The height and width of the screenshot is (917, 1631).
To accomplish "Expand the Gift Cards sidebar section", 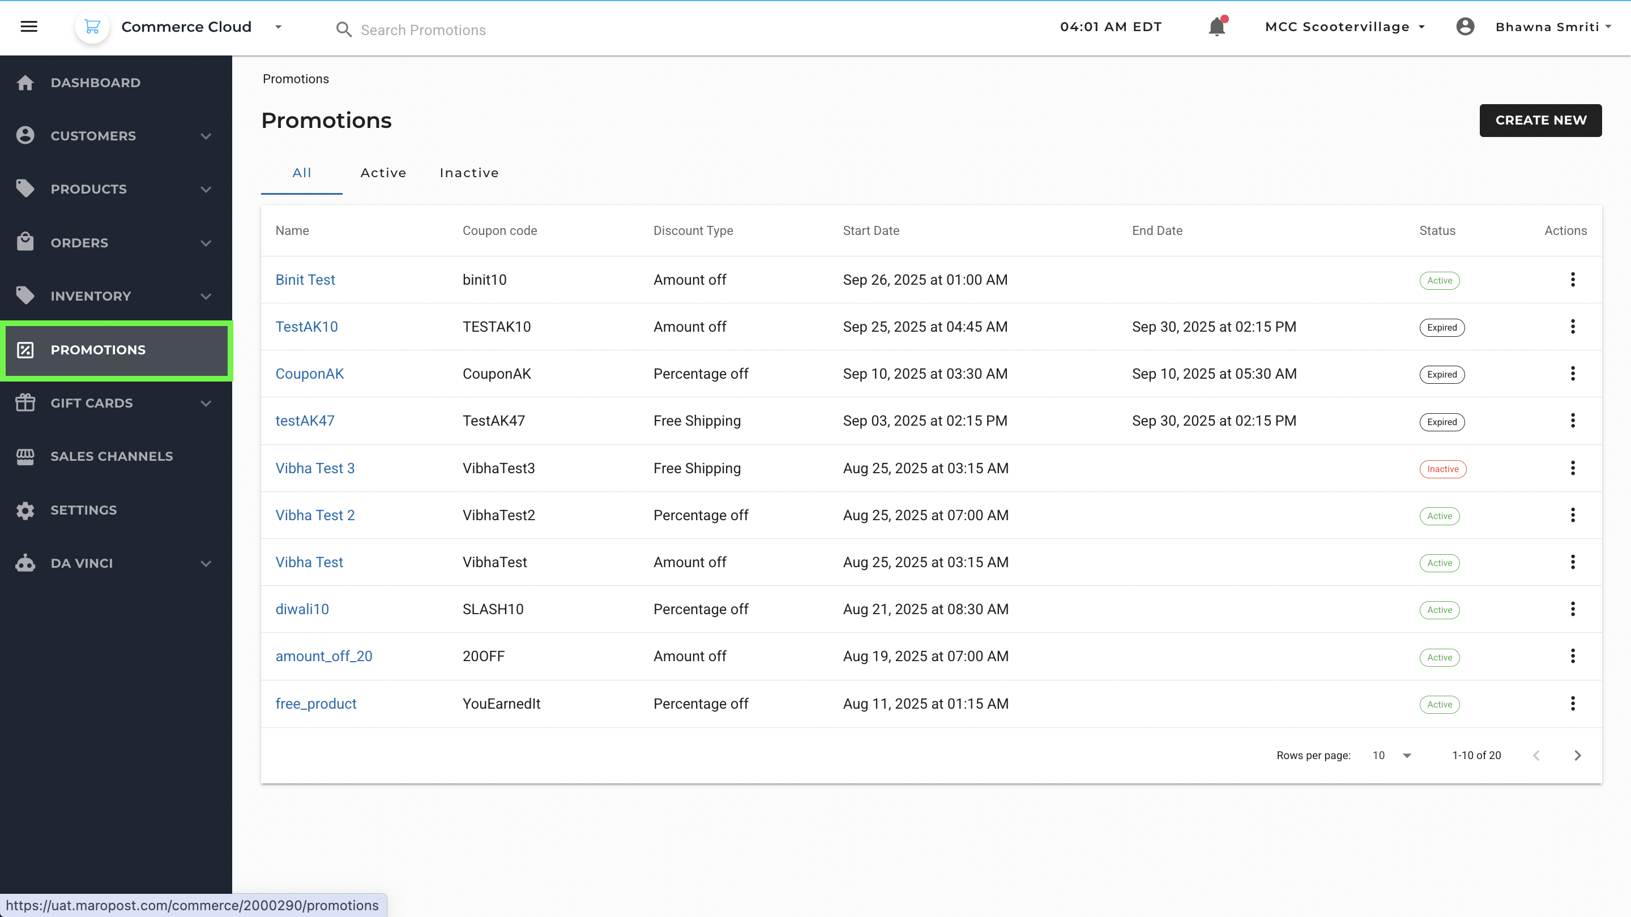I will coord(206,403).
